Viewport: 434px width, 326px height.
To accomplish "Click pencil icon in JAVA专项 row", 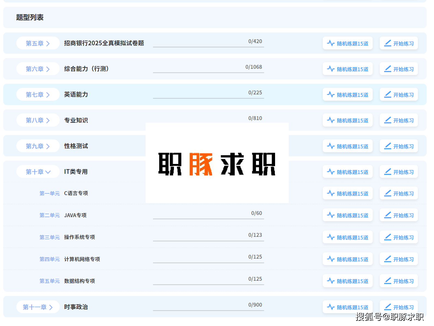I will [x=388, y=215].
